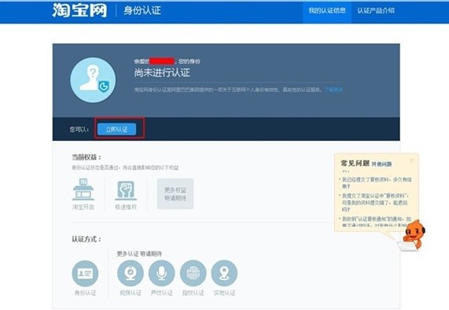This screenshot has width=449, height=310.
Task: Open the 其他问题 link
Action: tap(381, 164)
